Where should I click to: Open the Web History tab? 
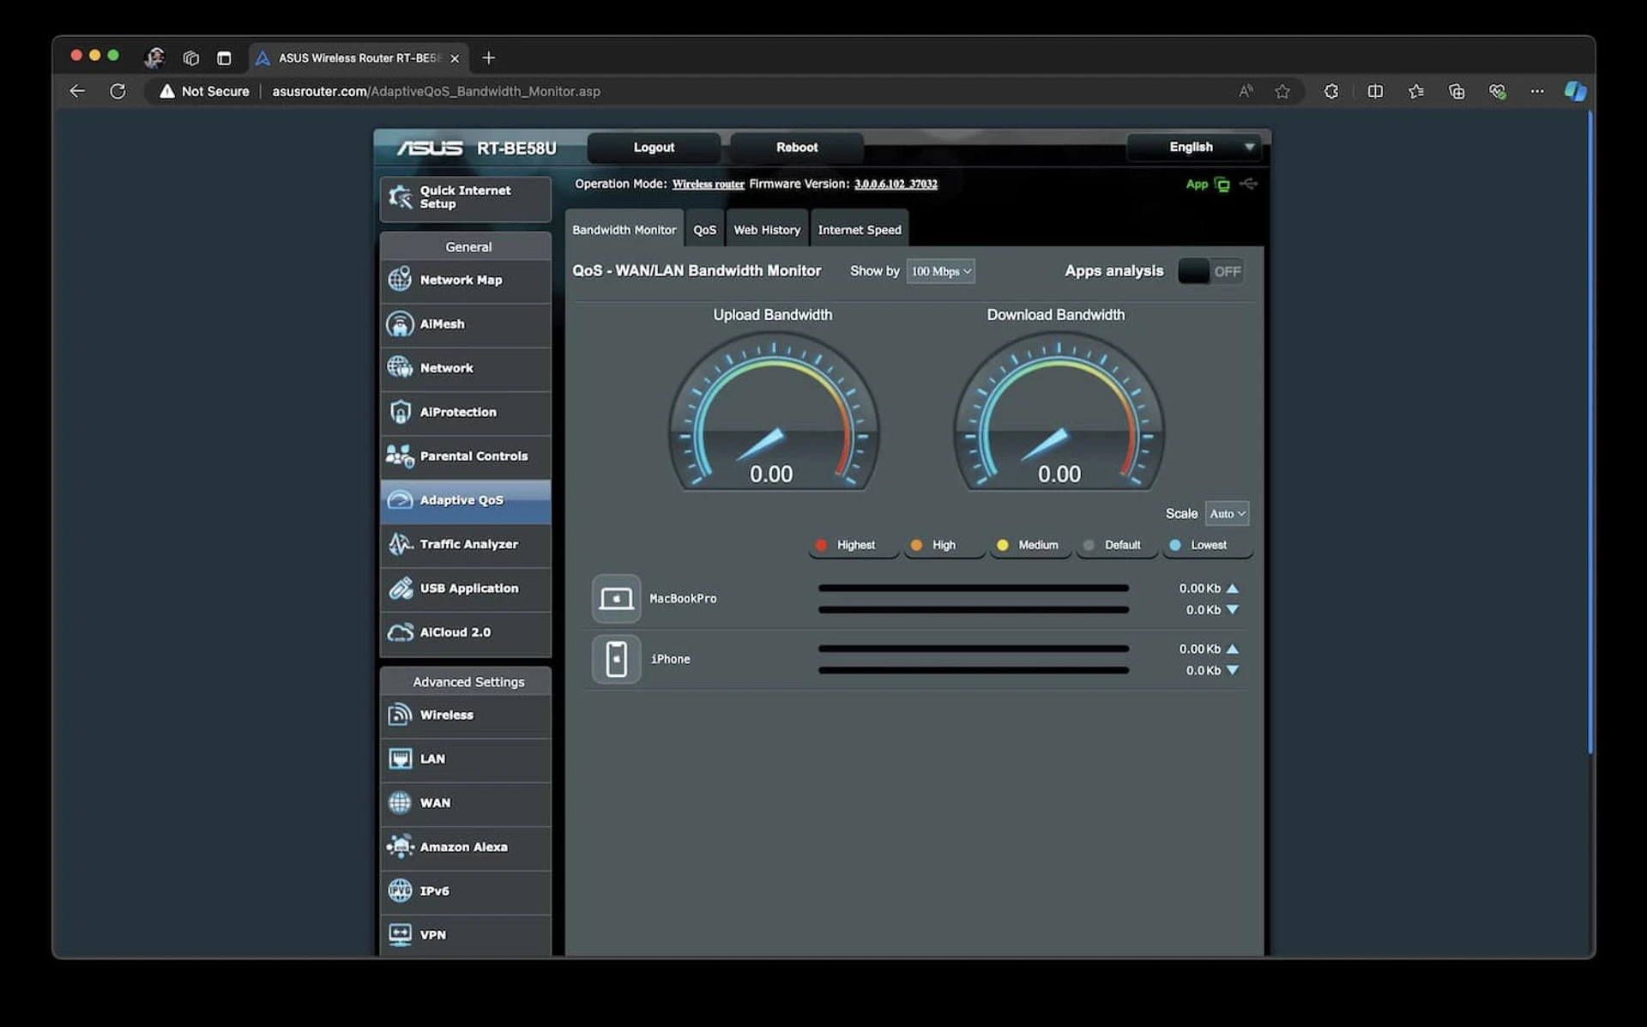click(767, 229)
